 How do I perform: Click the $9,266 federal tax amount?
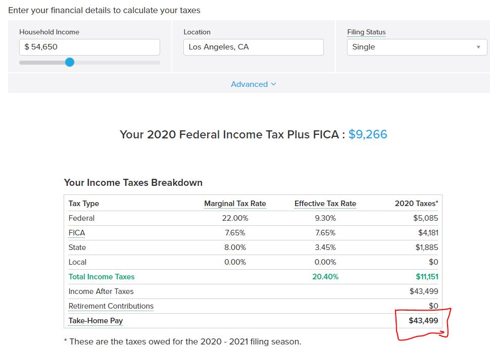(x=368, y=134)
